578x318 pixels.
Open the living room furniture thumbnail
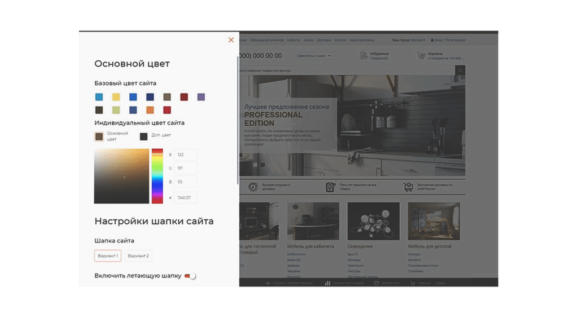[259, 221]
